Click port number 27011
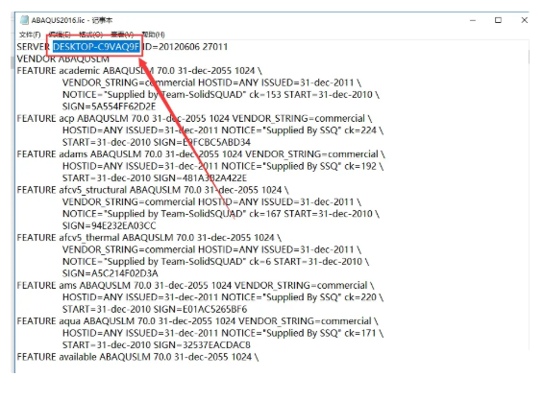Viewport: 543px width, 400px height. pyautogui.click(x=214, y=47)
